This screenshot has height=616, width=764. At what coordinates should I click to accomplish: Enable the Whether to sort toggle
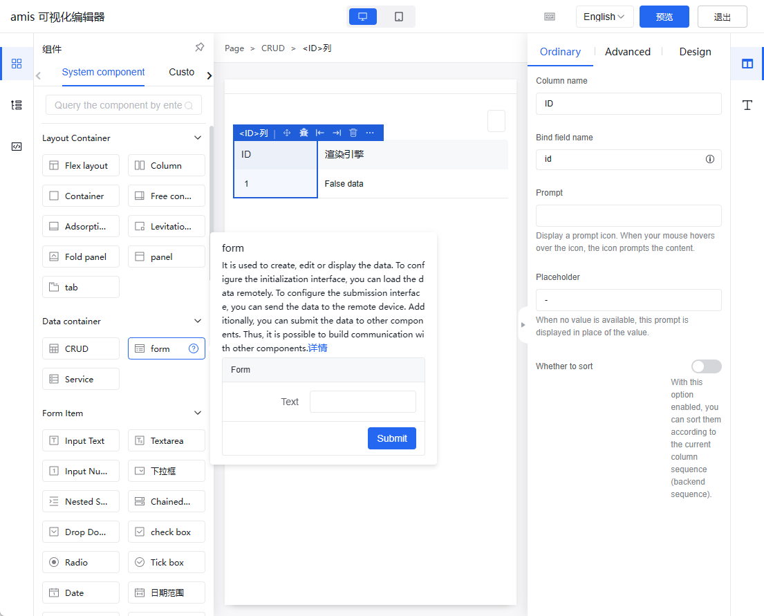tap(706, 366)
